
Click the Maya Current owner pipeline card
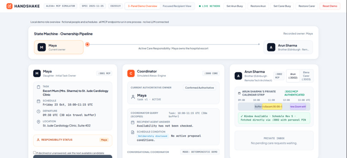click(59, 47)
